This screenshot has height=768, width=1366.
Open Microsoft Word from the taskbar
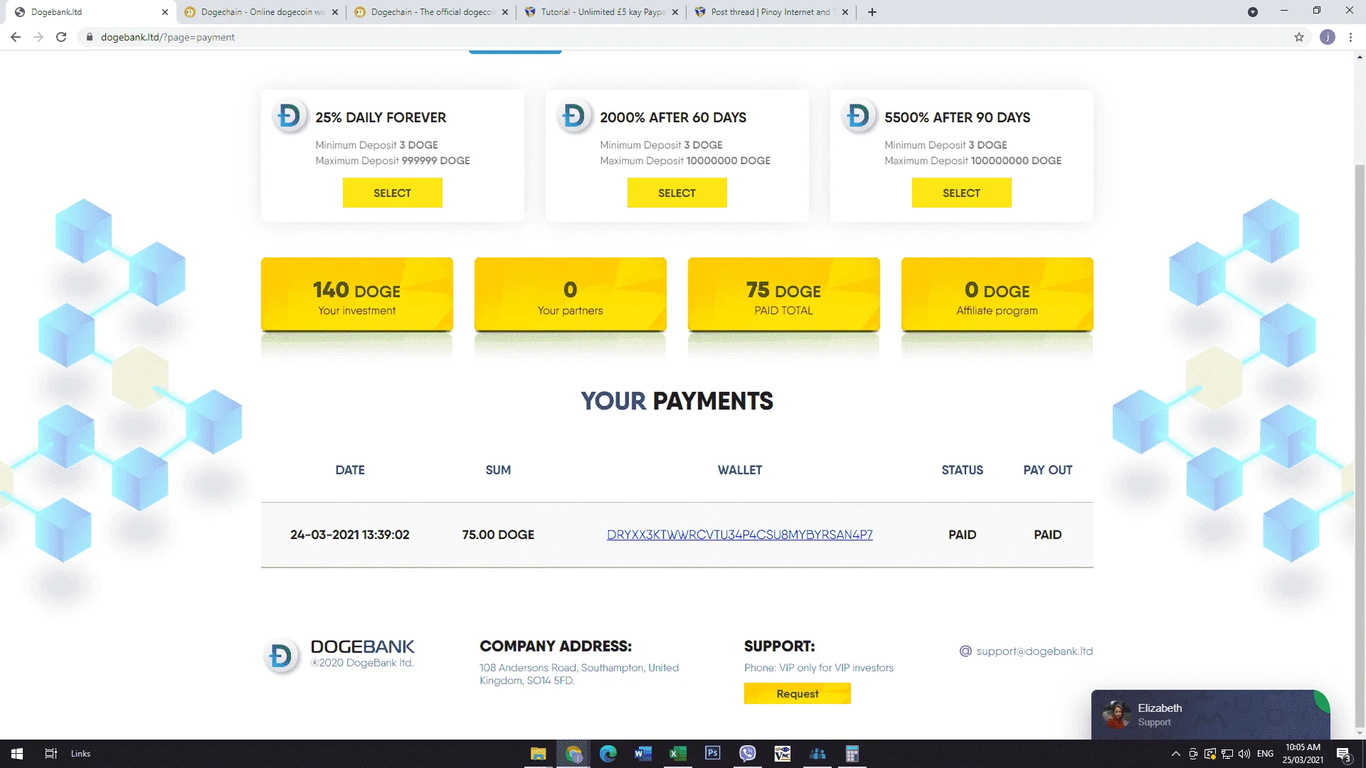click(643, 754)
